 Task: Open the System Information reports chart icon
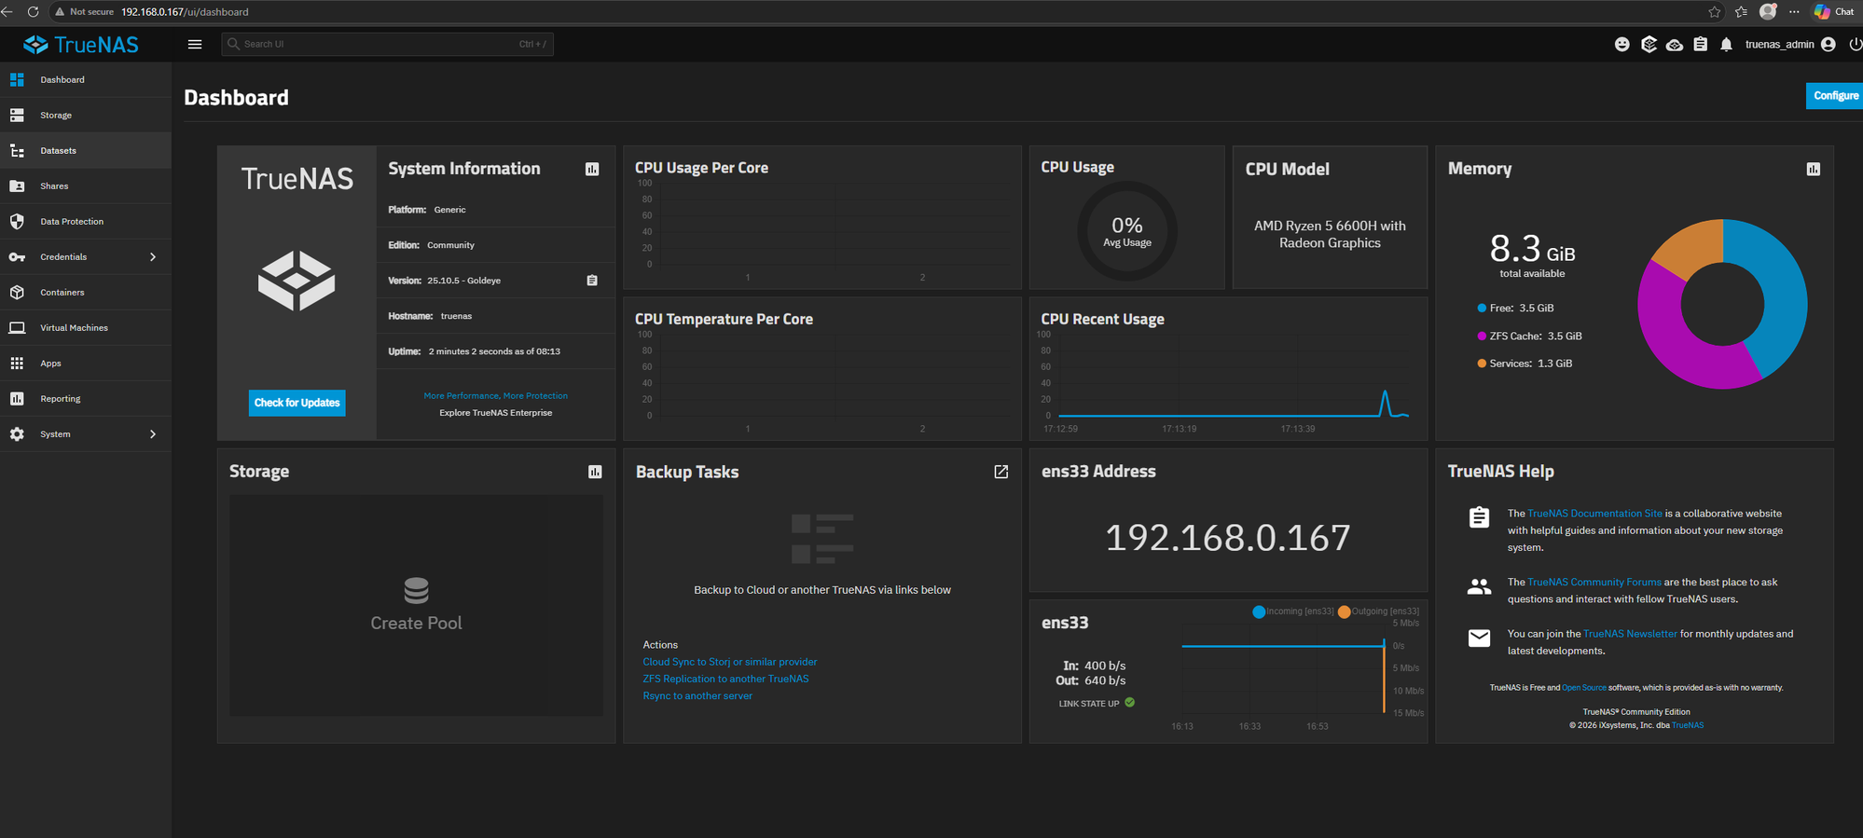click(592, 169)
